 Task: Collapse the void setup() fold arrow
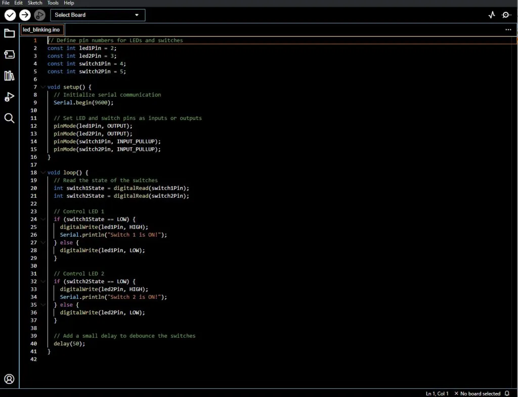(x=43, y=87)
